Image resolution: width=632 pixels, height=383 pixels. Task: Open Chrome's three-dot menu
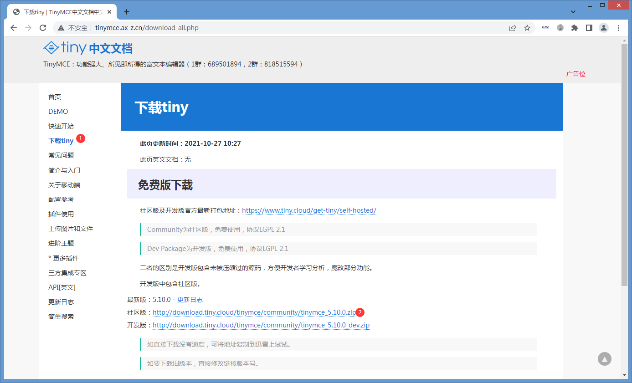[x=618, y=28]
